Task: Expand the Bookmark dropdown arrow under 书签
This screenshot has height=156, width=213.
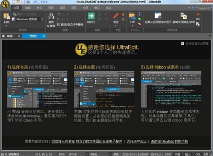Action: pyautogui.click(x=116, y=26)
